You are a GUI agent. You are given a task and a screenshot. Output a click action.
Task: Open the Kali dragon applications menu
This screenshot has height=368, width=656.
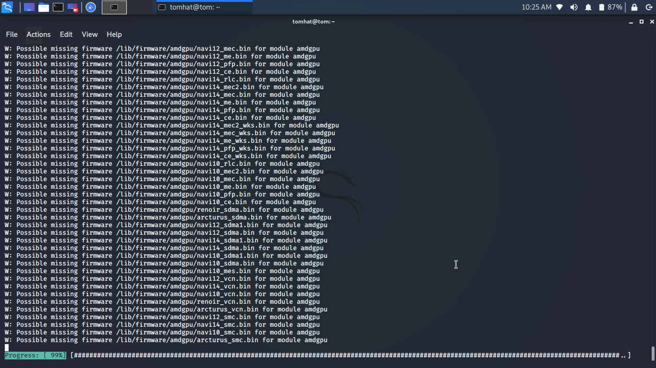pos(8,7)
